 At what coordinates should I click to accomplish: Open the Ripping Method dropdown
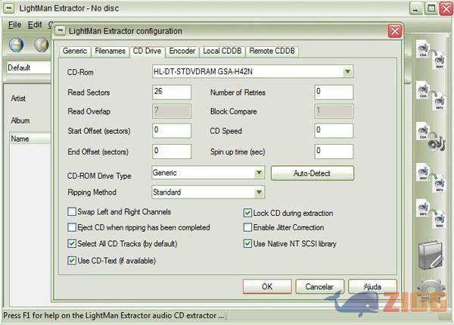[259, 192]
